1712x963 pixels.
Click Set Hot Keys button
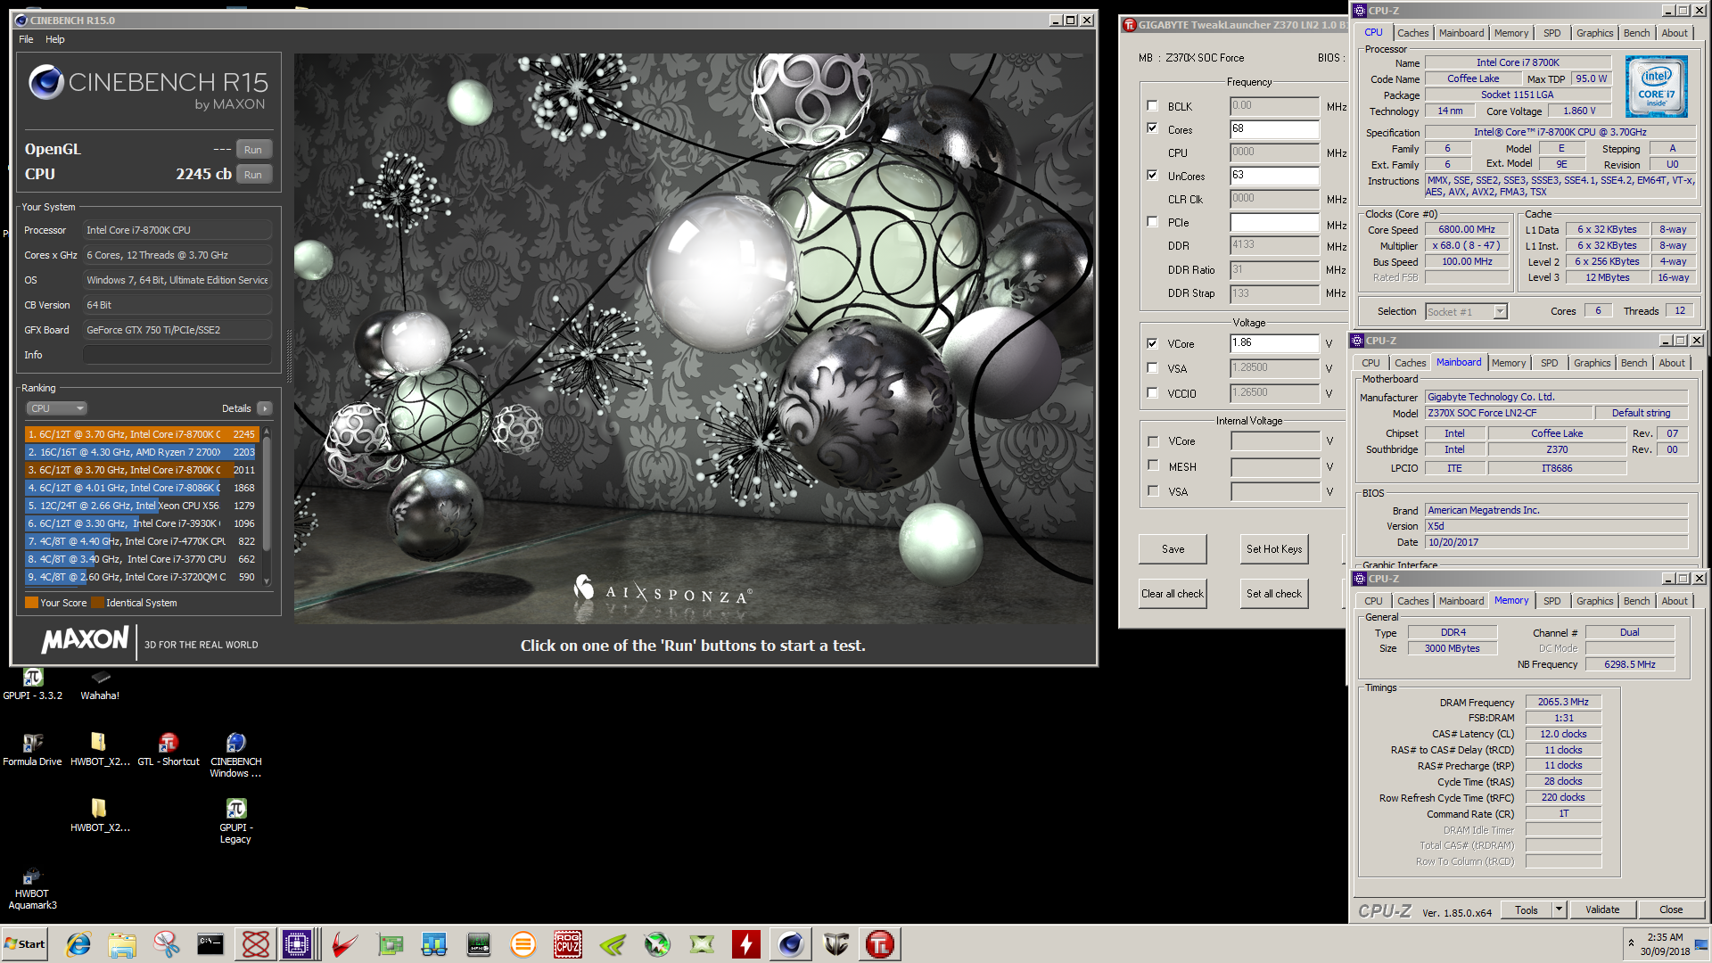coord(1274,549)
